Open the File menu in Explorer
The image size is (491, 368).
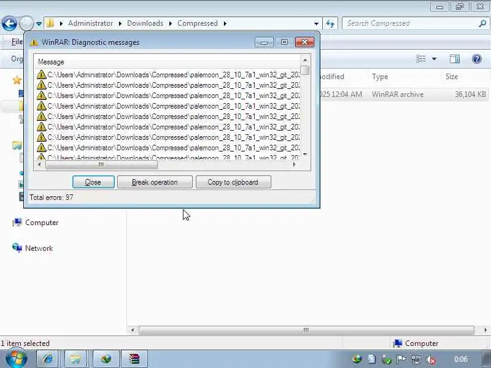pyautogui.click(x=17, y=42)
